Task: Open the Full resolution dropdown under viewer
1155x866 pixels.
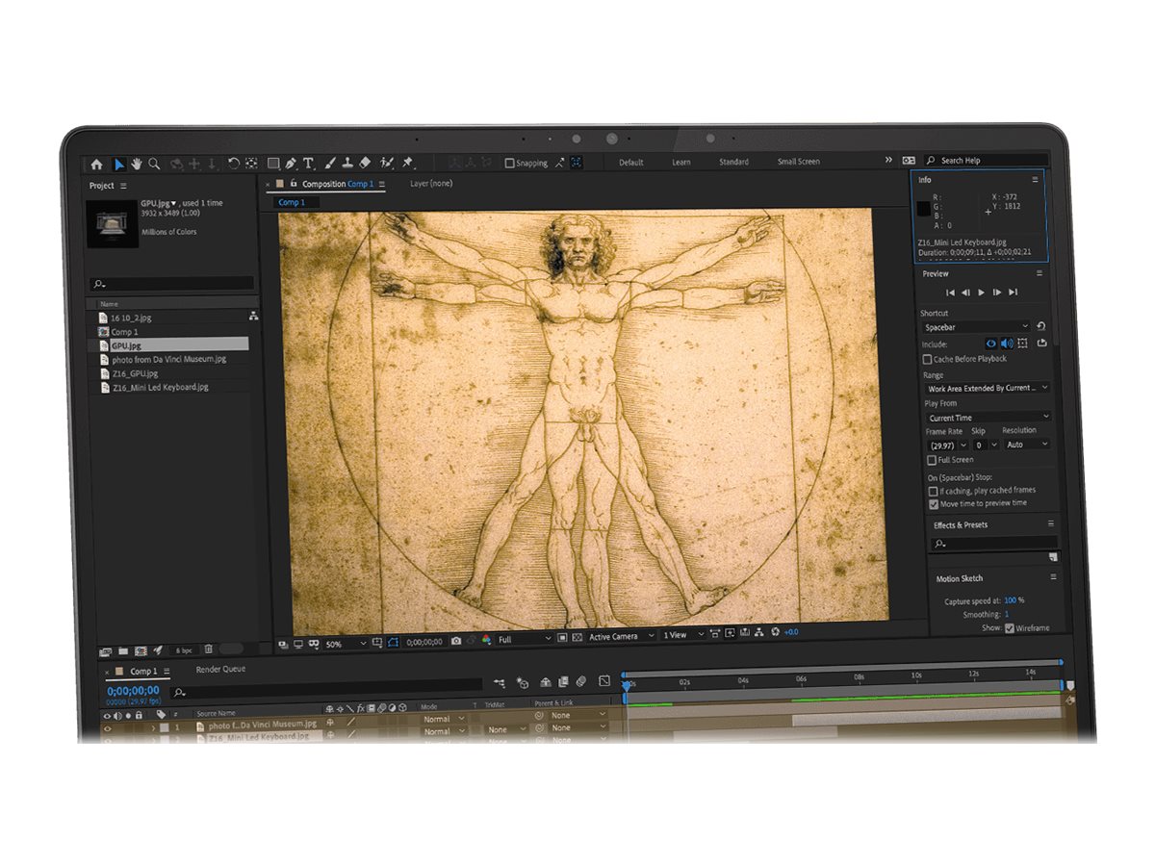Action: [x=524, y=639]
